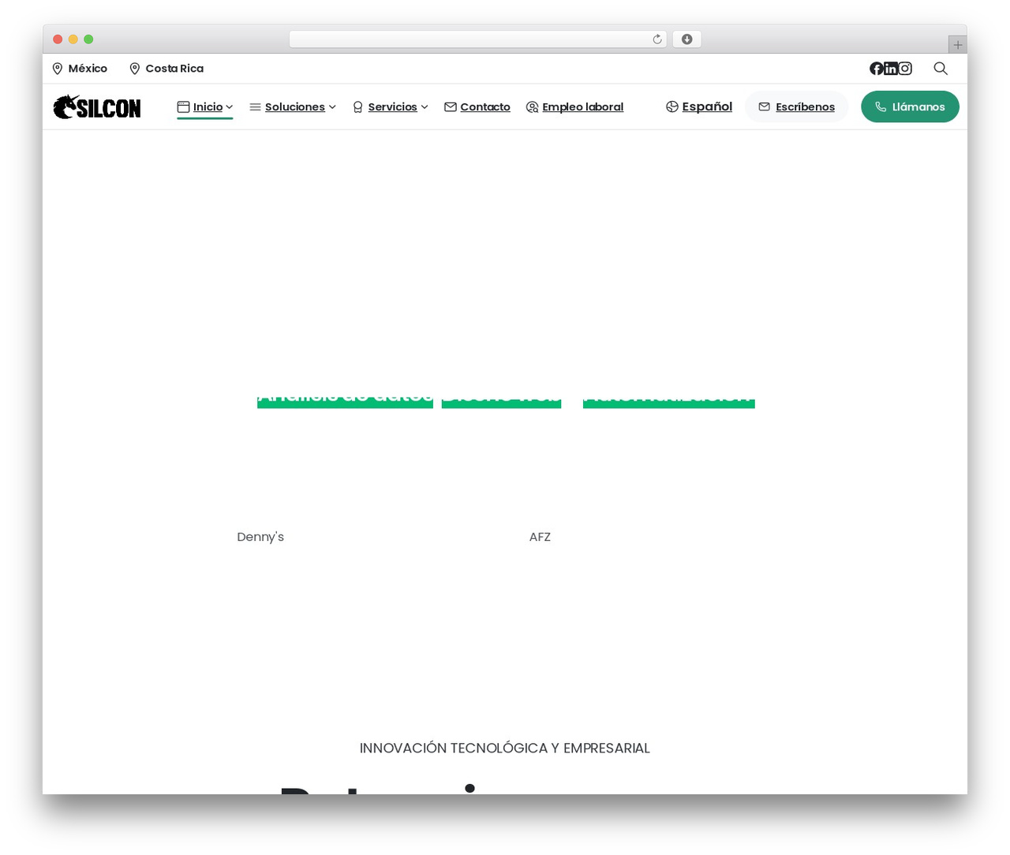Image resolution: width=1010 pixels, height=855 pixels.
Task: Click the Escríbenos button
Action: point(796,106)
